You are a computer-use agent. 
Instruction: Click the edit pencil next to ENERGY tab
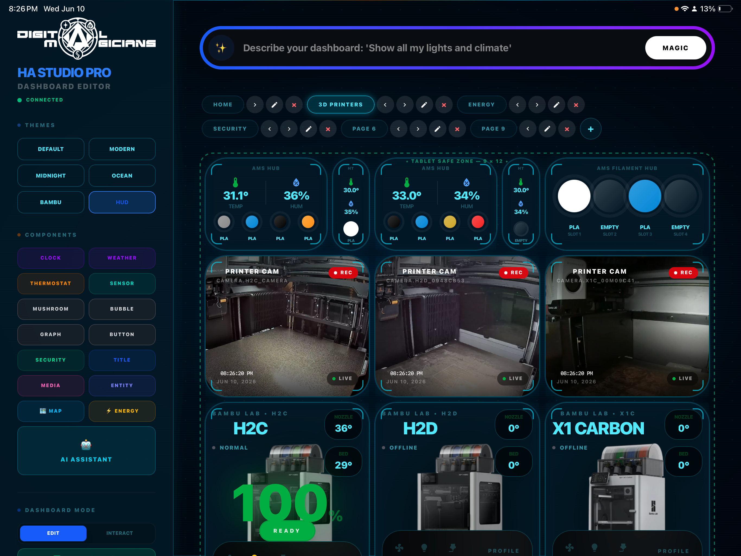coord(556,105)
